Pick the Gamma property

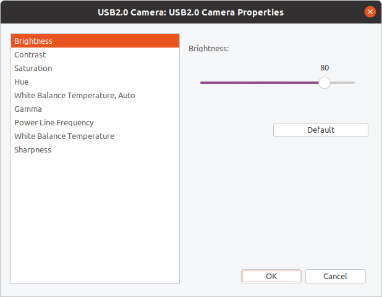pos(28,109)
